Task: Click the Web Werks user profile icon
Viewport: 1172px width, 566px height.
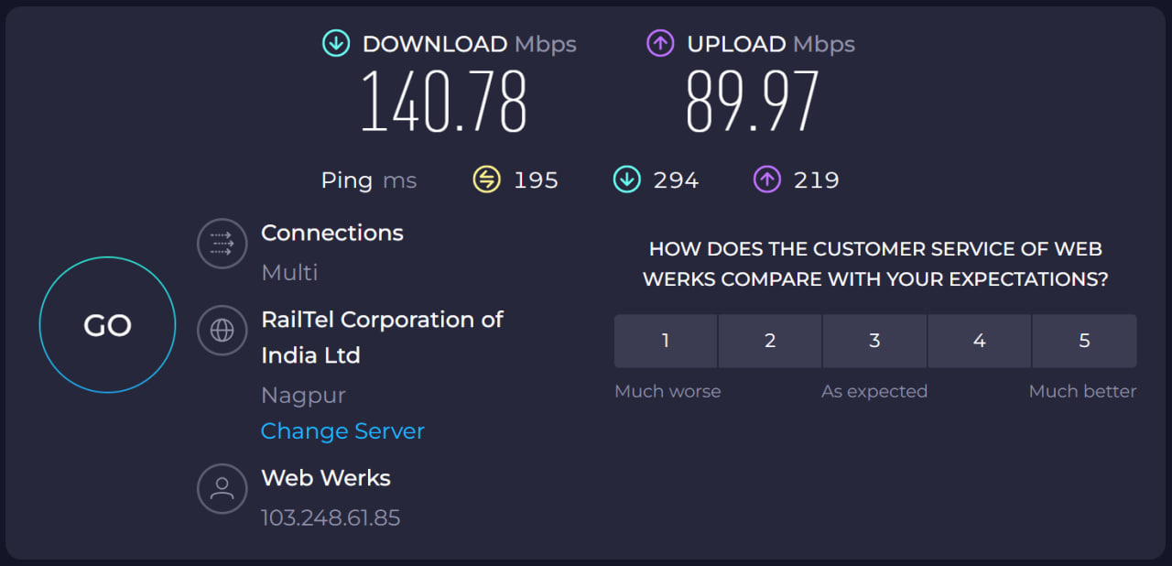Action: [x=222, y=488]
